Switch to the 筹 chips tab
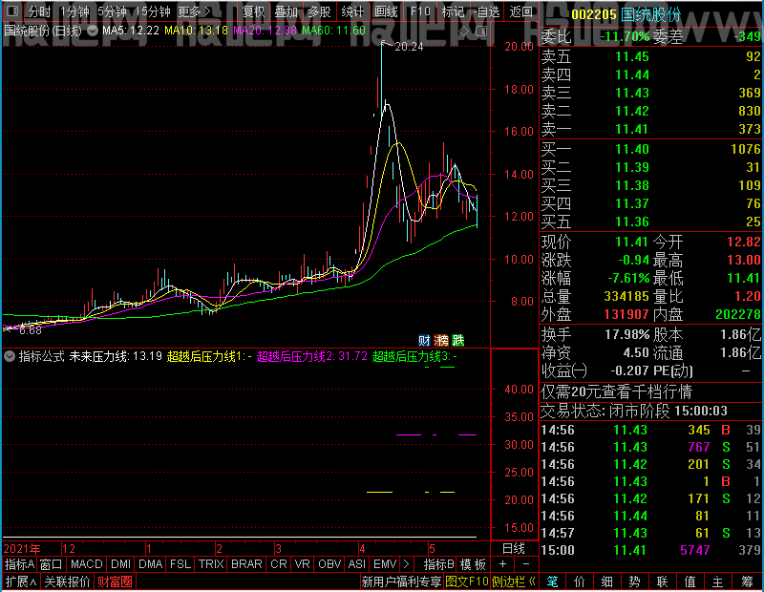 747,581
